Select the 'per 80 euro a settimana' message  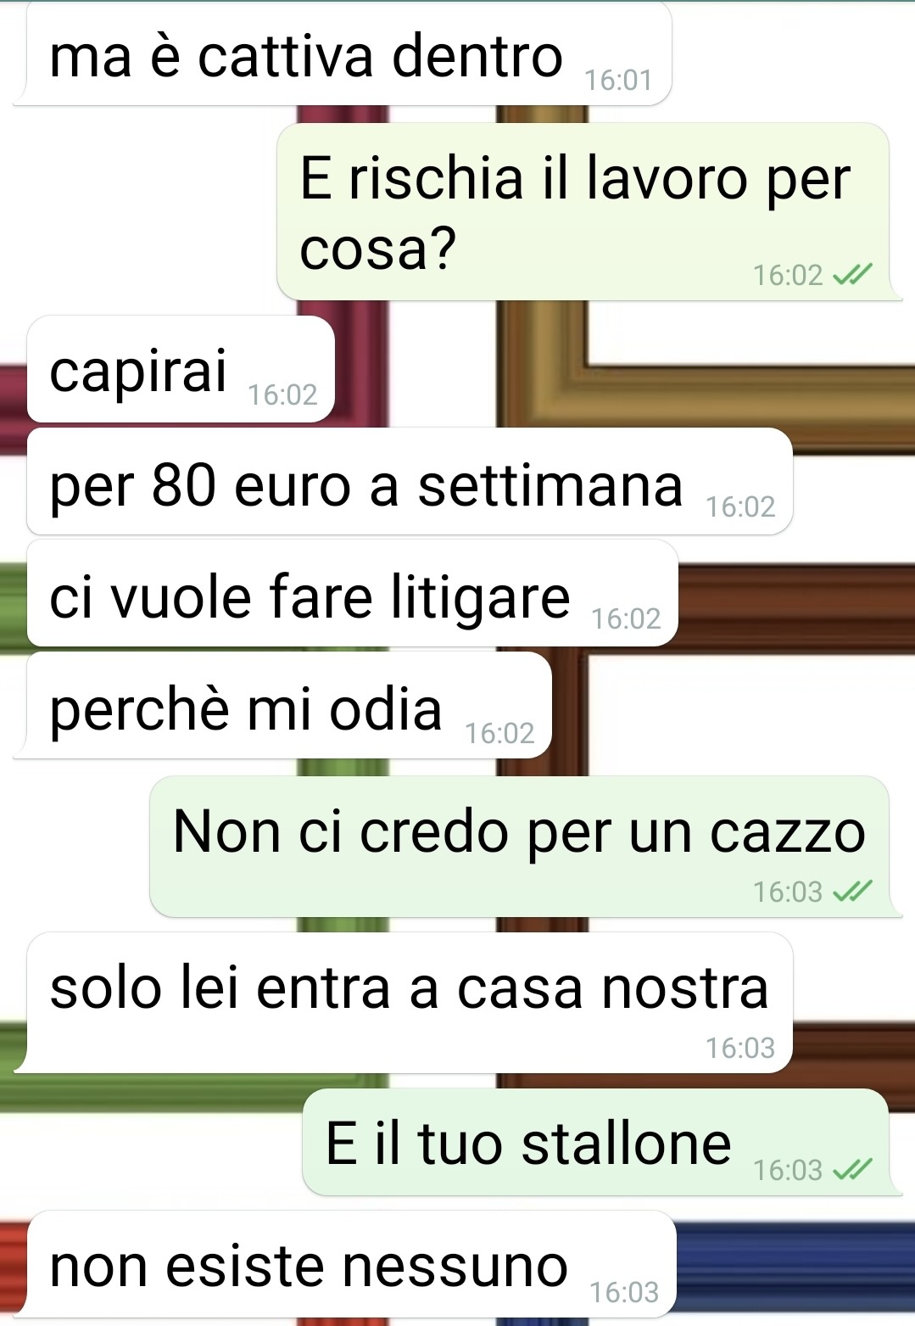coord(410,482)
